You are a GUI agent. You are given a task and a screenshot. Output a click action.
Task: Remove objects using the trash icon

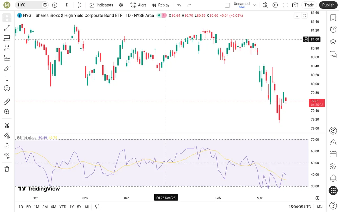pyautogui.click(x=7, y=169)
